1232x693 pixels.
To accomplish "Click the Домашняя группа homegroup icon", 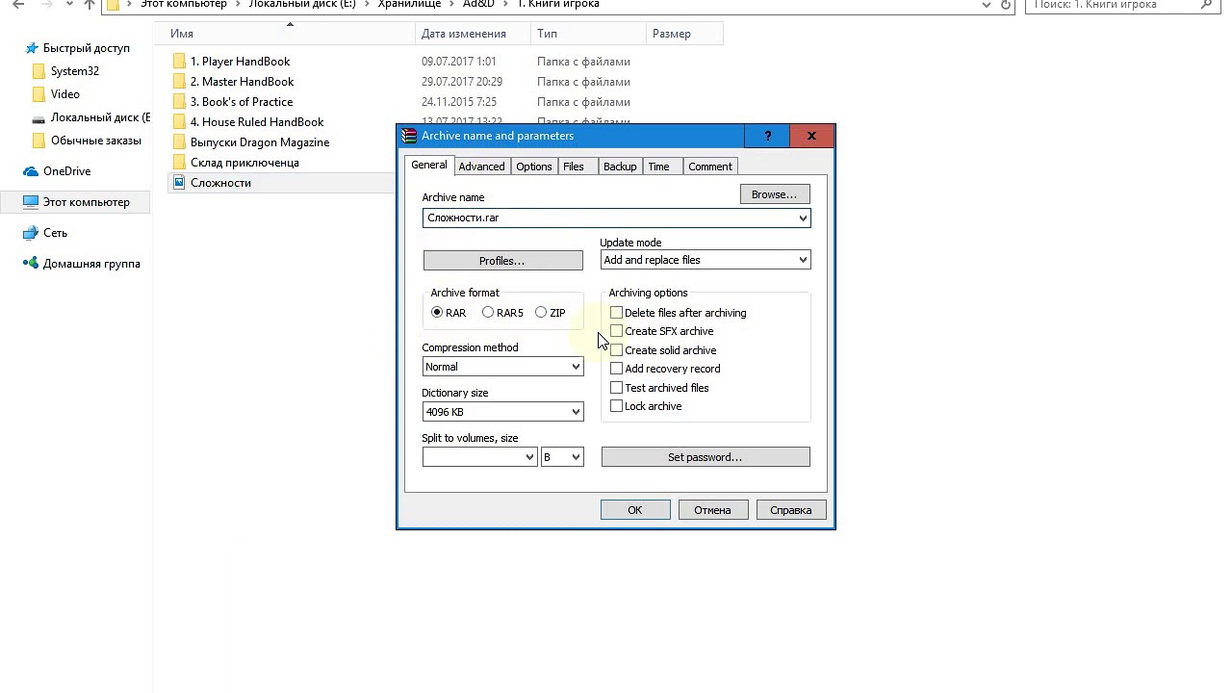I will point(31,264).
